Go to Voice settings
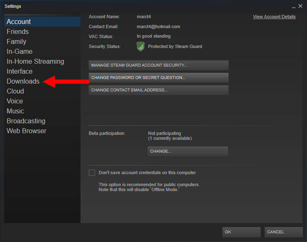Viewport: 307px width, 242px height. coord(15,101)
